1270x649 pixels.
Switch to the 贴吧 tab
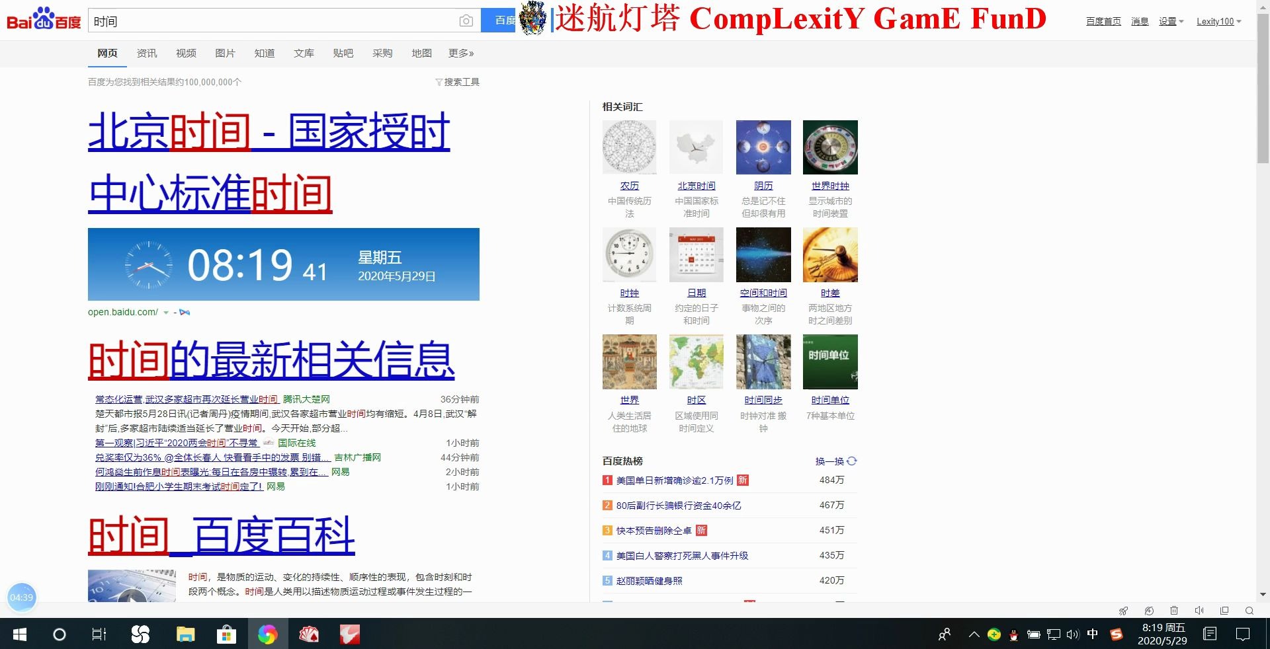point(343,53)
